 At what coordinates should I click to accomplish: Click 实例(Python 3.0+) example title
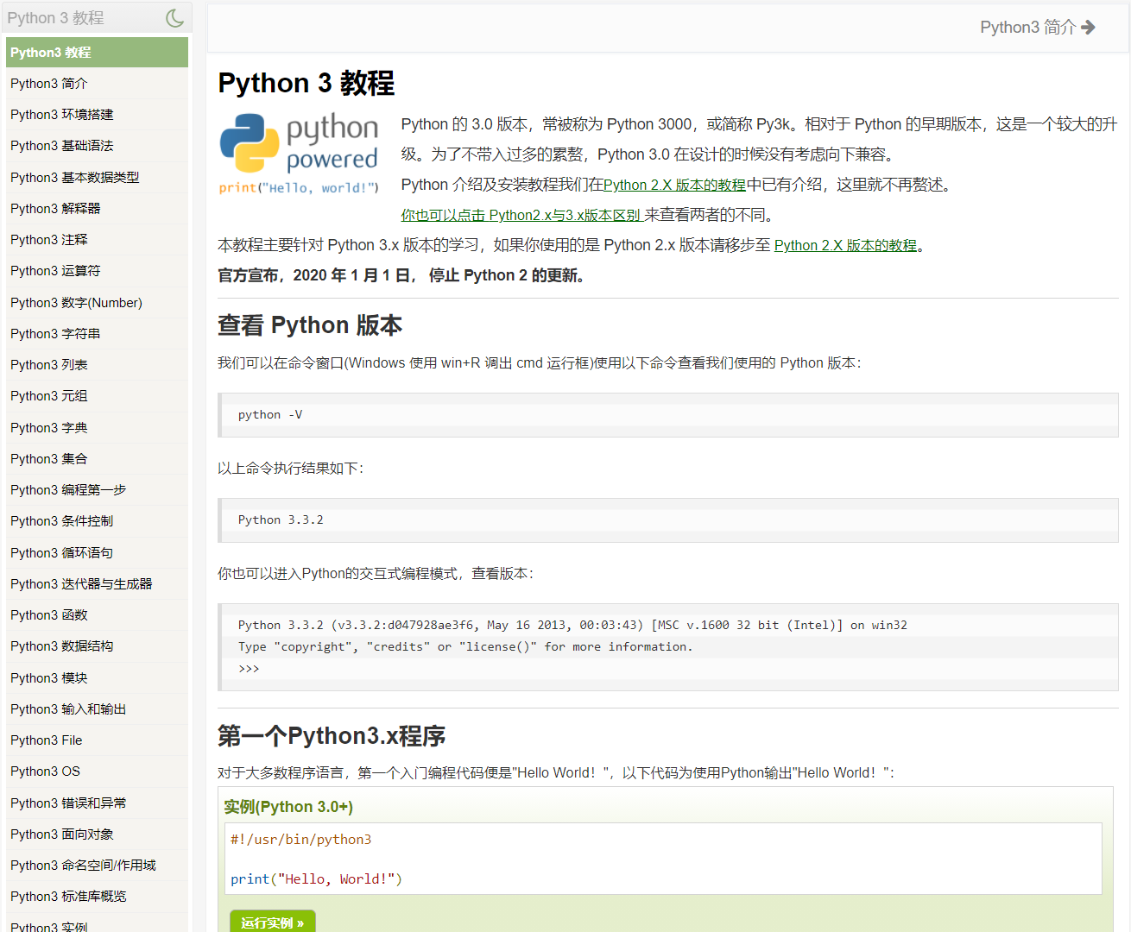288,807
